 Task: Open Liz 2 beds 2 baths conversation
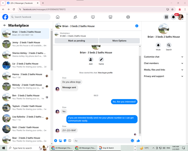click(25, 65)
